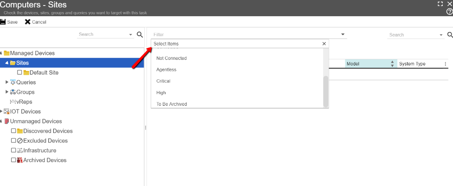453x186 pixels.
Task: Click the Model column header
Action: [x=371, y=64]
